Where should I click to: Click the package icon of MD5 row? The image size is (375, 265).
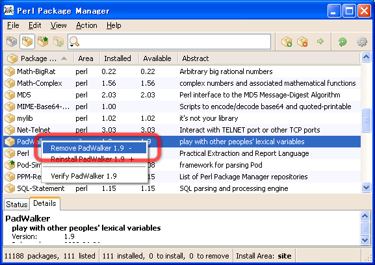[10, 95]
